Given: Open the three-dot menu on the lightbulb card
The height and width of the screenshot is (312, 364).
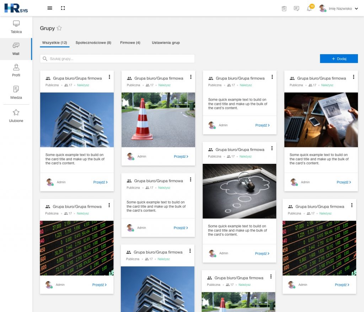Looking at the screenshot, I should (272, 148).
